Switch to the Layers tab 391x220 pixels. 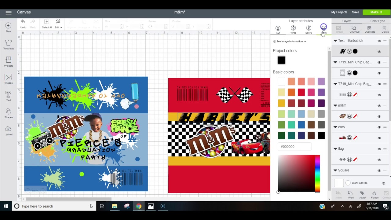pyautogui.click(x=347, y=21)
